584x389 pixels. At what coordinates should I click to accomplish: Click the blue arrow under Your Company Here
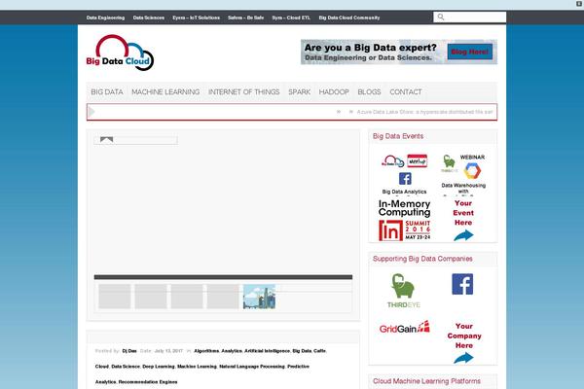click(x=463, y=358)
